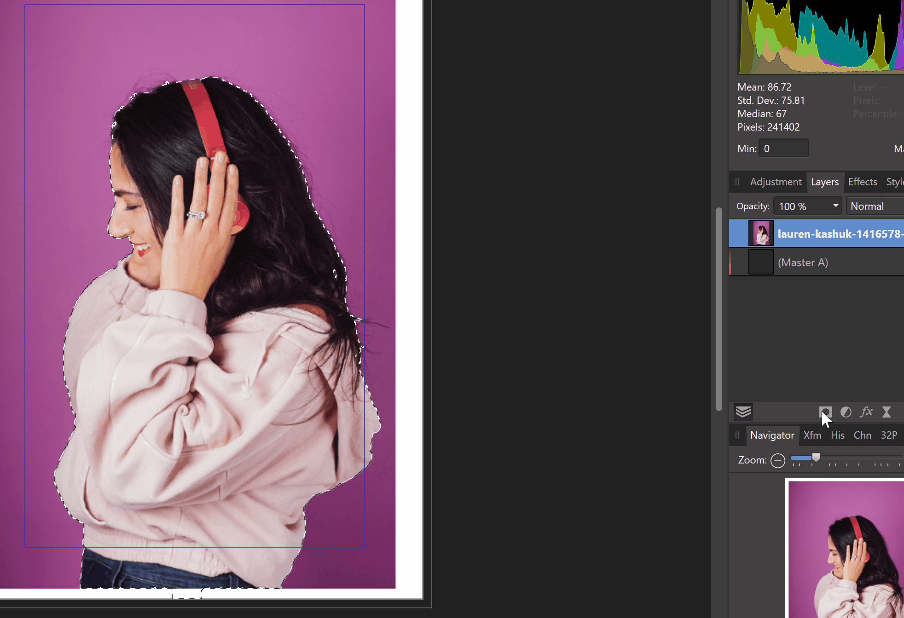Apply layer effects using the fx icon
The width and height of the screenshot is (904, 618).
point(867,412)
